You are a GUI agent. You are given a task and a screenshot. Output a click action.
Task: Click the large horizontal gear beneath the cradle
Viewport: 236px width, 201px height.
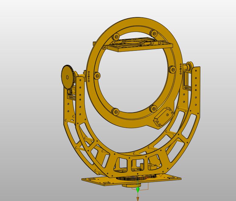[x=131, y=178]
